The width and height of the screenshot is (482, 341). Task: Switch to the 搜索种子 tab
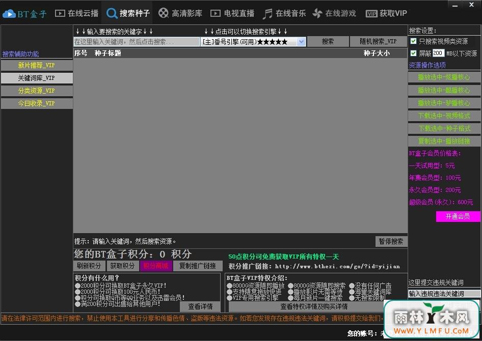point(127,14)
